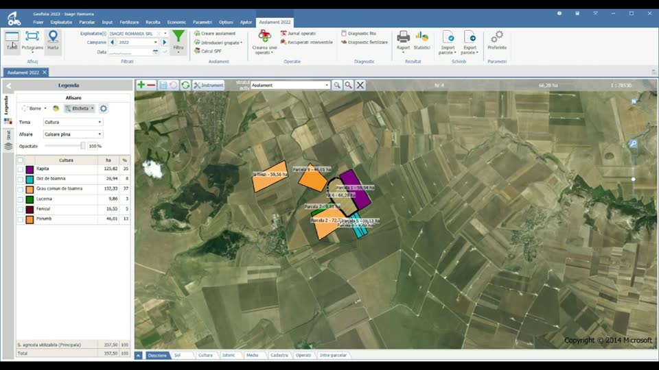
Task: Open legend display settings gear
Action: (x=104, y=109)
